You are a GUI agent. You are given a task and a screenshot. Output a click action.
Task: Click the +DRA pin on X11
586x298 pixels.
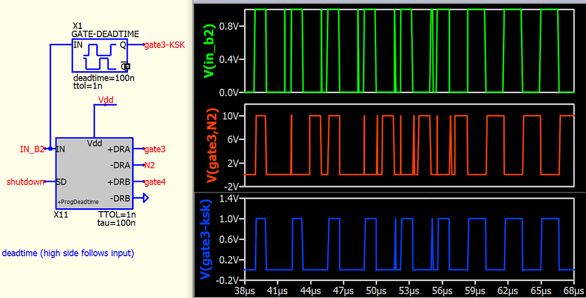tap(119, 150)
